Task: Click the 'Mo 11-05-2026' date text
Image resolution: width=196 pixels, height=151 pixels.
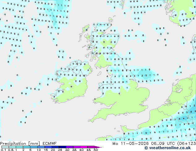Action: coord(130,144)
